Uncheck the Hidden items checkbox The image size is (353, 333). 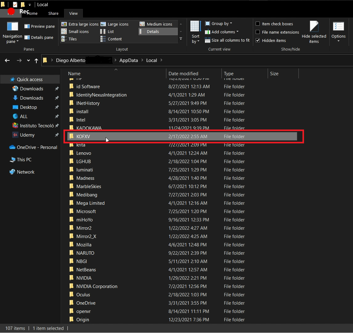click(x=258, y=40)
